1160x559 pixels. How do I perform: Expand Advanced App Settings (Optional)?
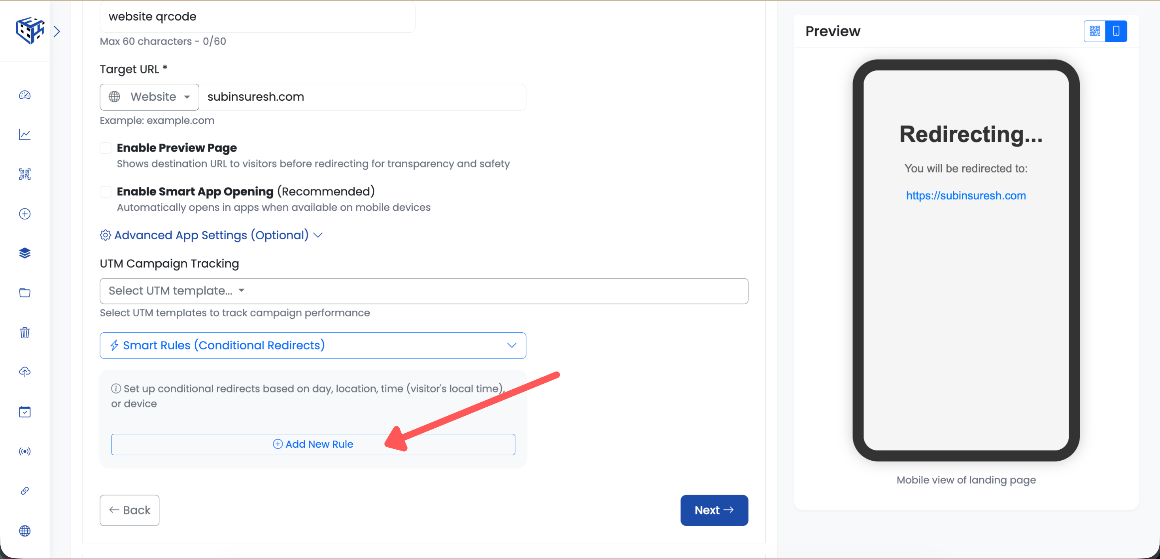coord(211,235)
